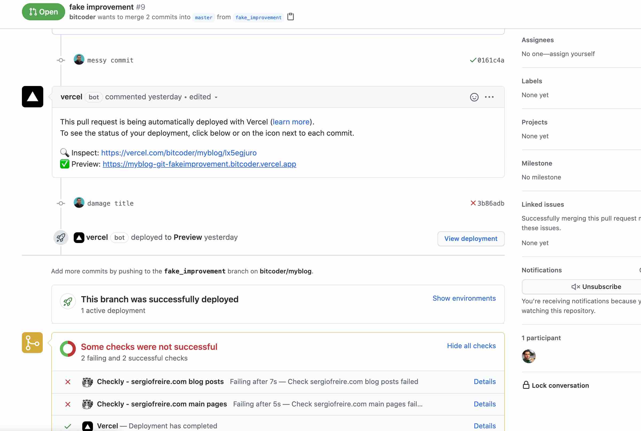The image size is (641, 431).
Task: Click the green Open status badge
Action: point(44,12)
